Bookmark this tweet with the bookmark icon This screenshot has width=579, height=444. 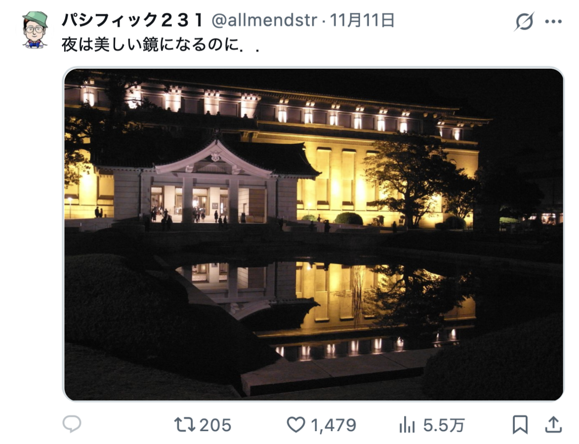[520, 424]
